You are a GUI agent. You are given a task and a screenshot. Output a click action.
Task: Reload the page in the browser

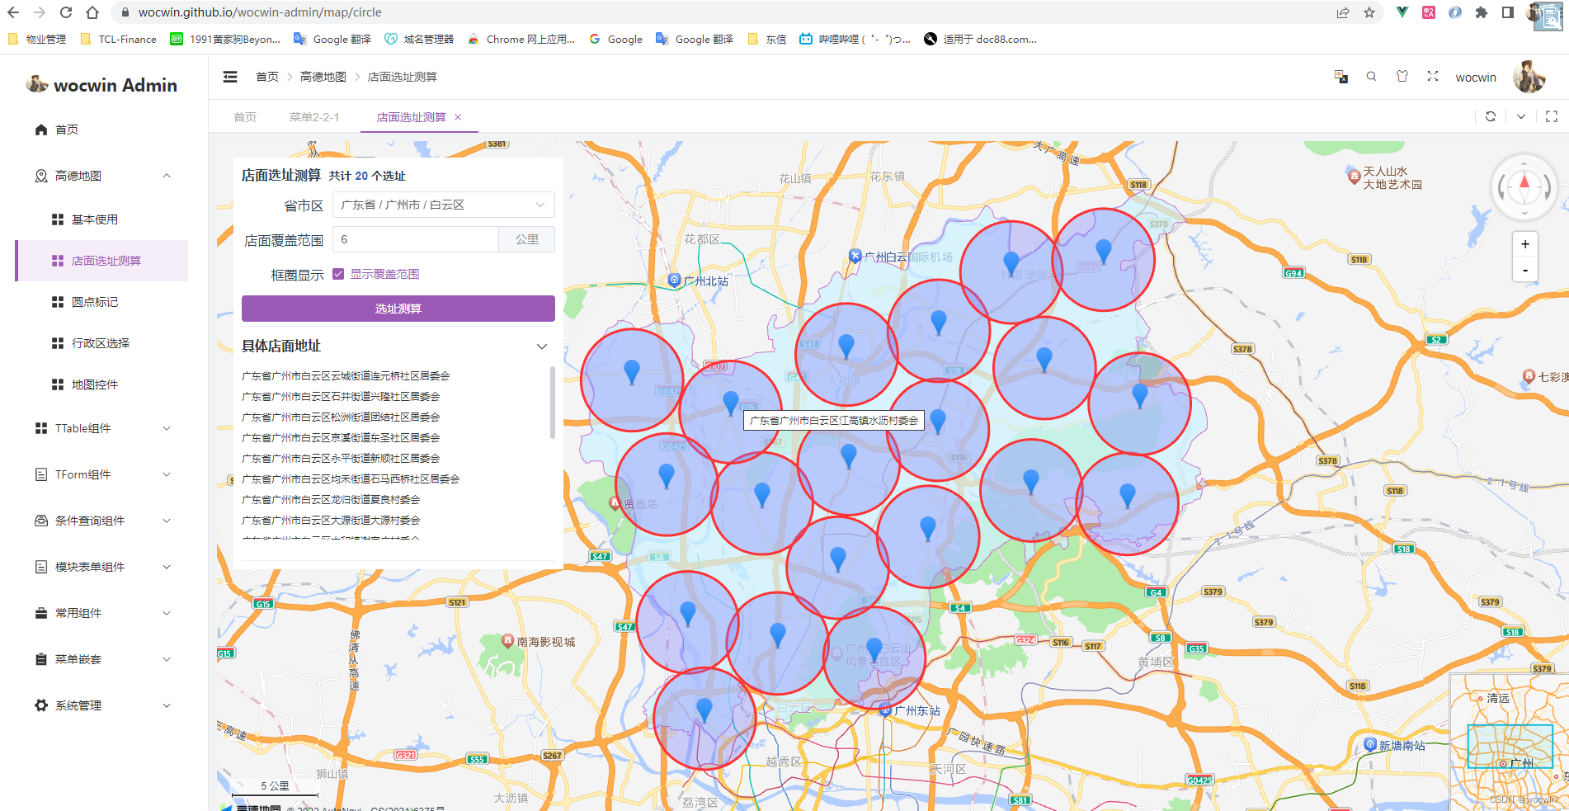(x=66, y=12)
